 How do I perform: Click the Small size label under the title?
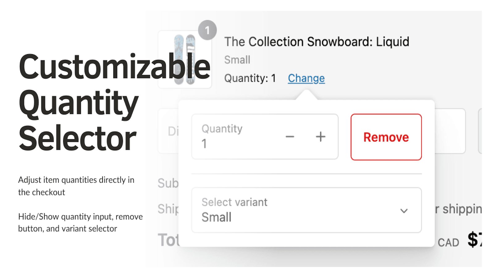click(237, 60)
